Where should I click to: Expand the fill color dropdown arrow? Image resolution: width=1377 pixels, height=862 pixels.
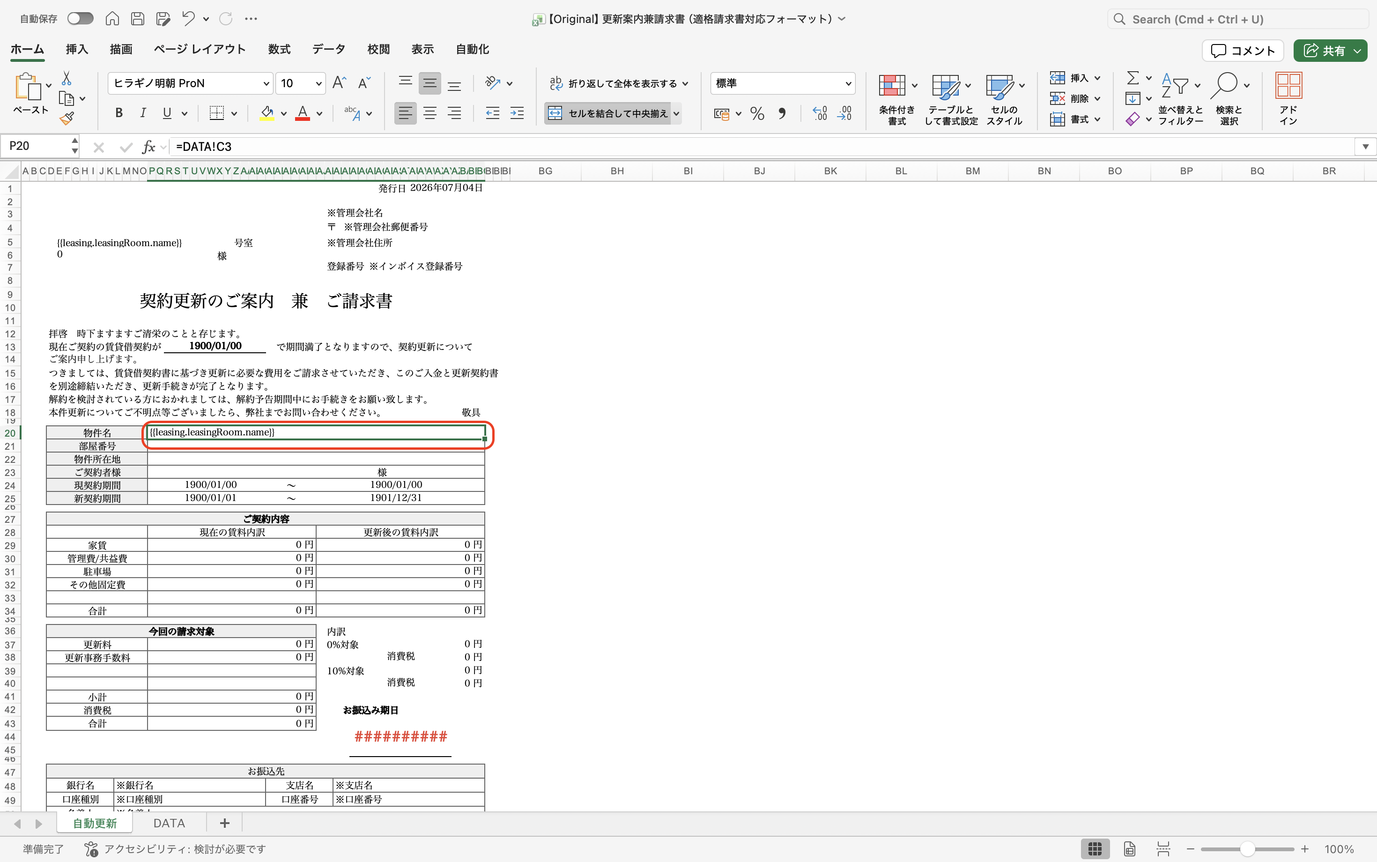284,113
